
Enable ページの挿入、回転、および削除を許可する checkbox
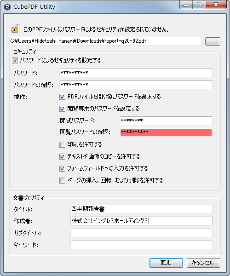pyautogui.click(x=62, y=181)
